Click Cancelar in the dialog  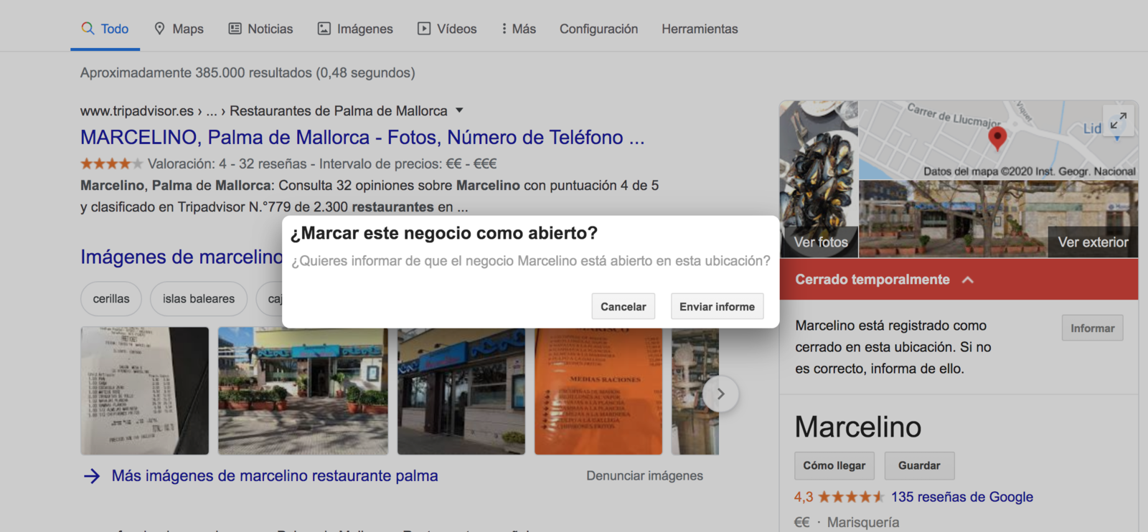pyautogui.click(x=624, y=306)
